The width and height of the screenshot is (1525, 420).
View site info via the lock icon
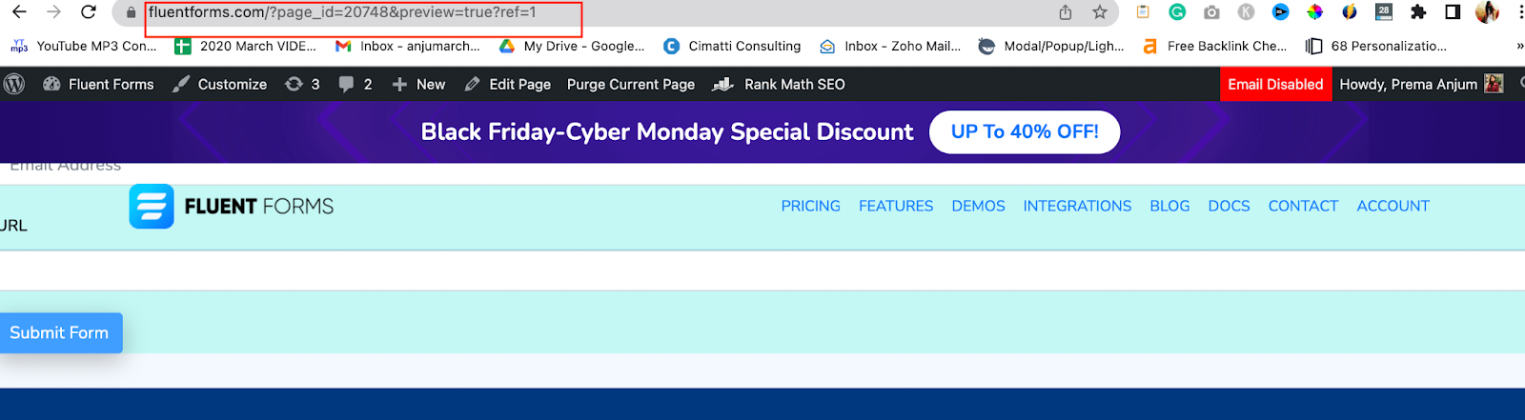click(x=132, y=12)
